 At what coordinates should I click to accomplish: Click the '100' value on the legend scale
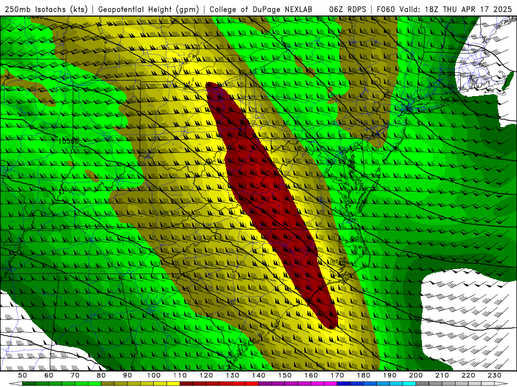(x=154, y=375)
